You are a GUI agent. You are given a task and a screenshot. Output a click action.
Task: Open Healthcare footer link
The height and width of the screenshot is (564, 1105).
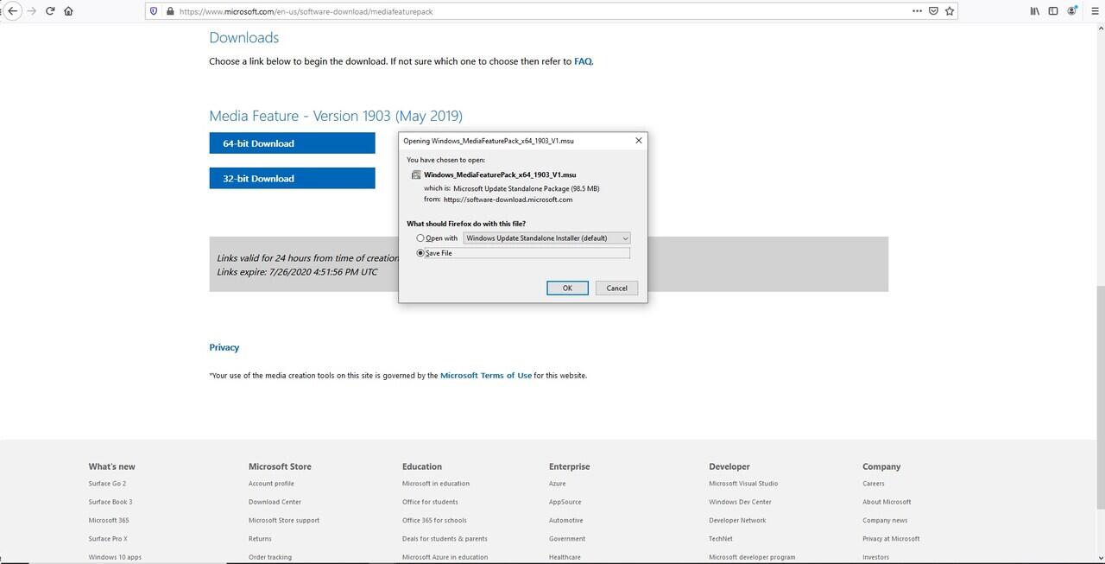click(x=565, y=557)
